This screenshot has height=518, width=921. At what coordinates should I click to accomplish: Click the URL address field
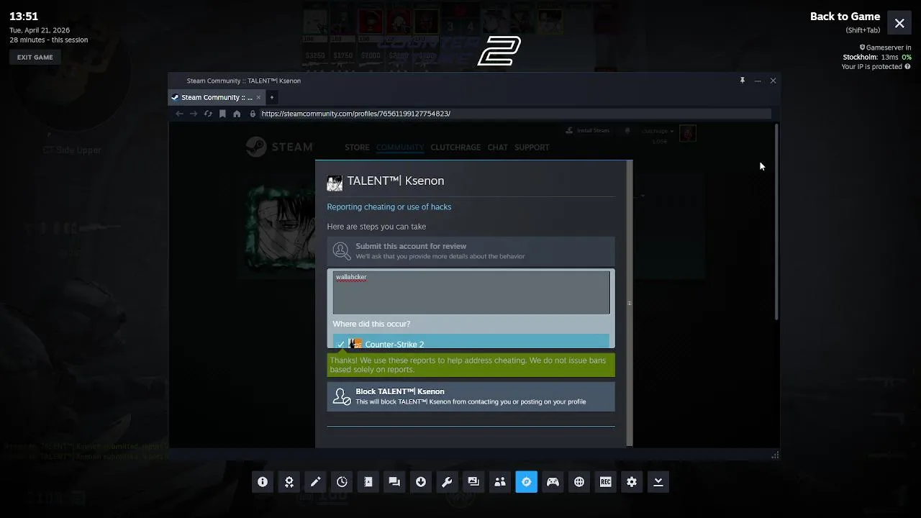(514, 114)
